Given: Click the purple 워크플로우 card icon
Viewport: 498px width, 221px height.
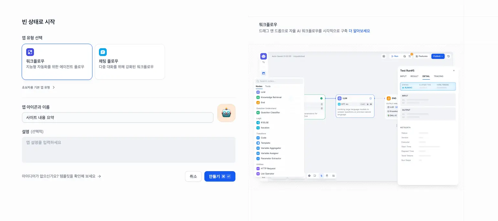Looking at the screenshot, I should point(30,52).
